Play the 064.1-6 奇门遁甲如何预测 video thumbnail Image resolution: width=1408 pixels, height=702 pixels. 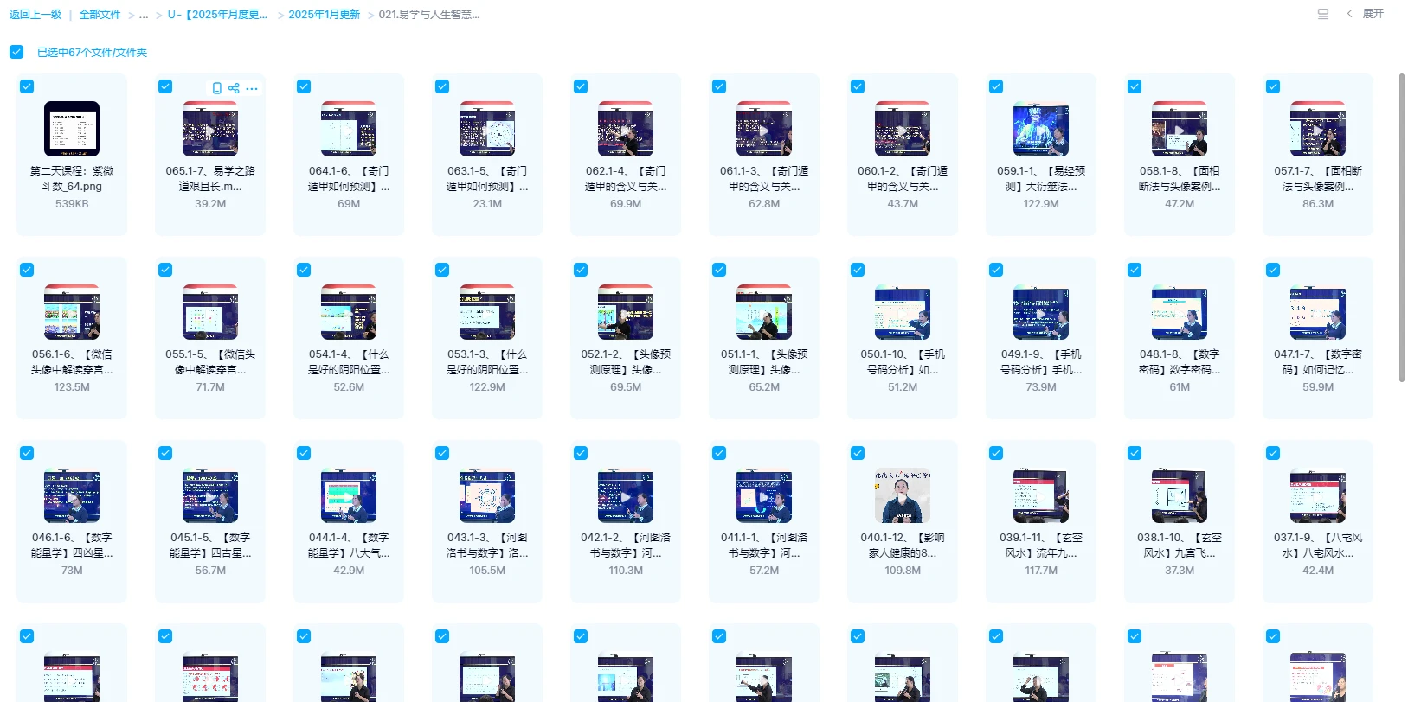click(349, 128)
